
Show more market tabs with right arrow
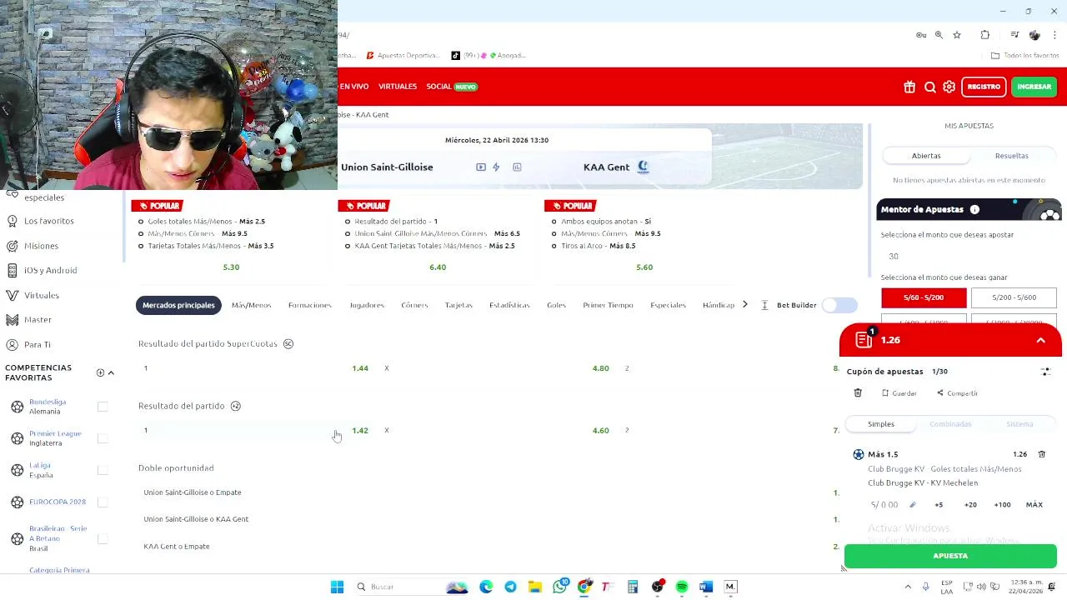click(x=745, y=305)
